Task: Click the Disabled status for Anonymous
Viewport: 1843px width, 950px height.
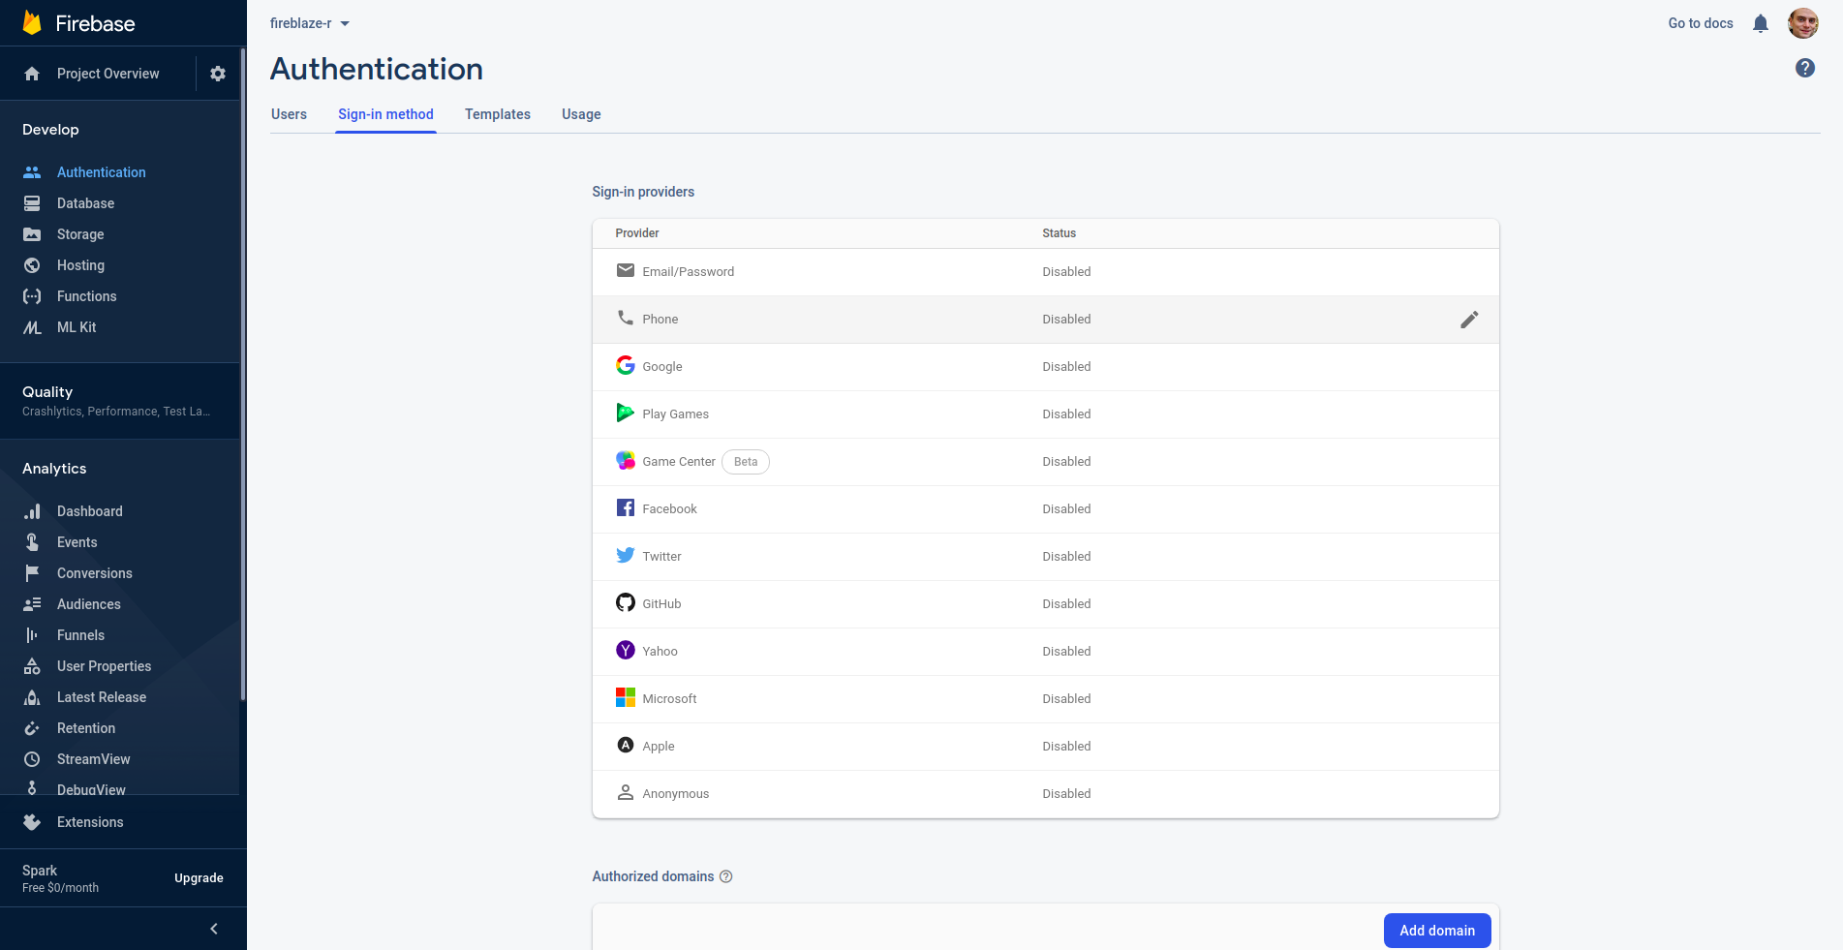Action: coord(1066,793)
